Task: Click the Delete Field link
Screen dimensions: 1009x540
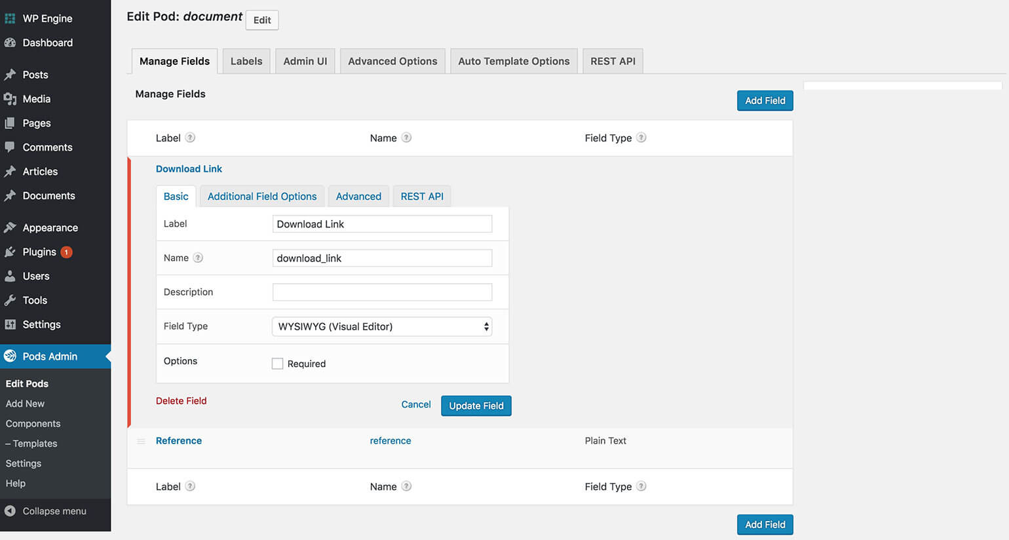Action: pos(181,400)
